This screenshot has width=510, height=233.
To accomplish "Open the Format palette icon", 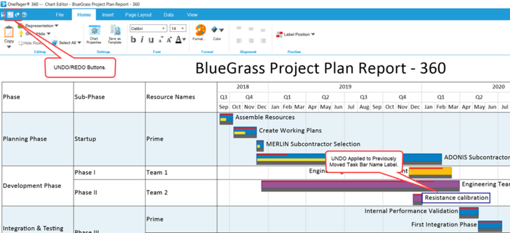I will click(200, 30).
